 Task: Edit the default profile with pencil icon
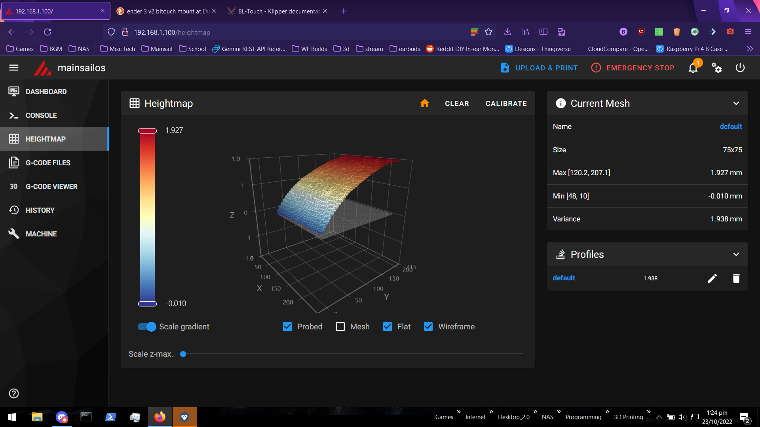pyautogui.click(x=712, y=278)
